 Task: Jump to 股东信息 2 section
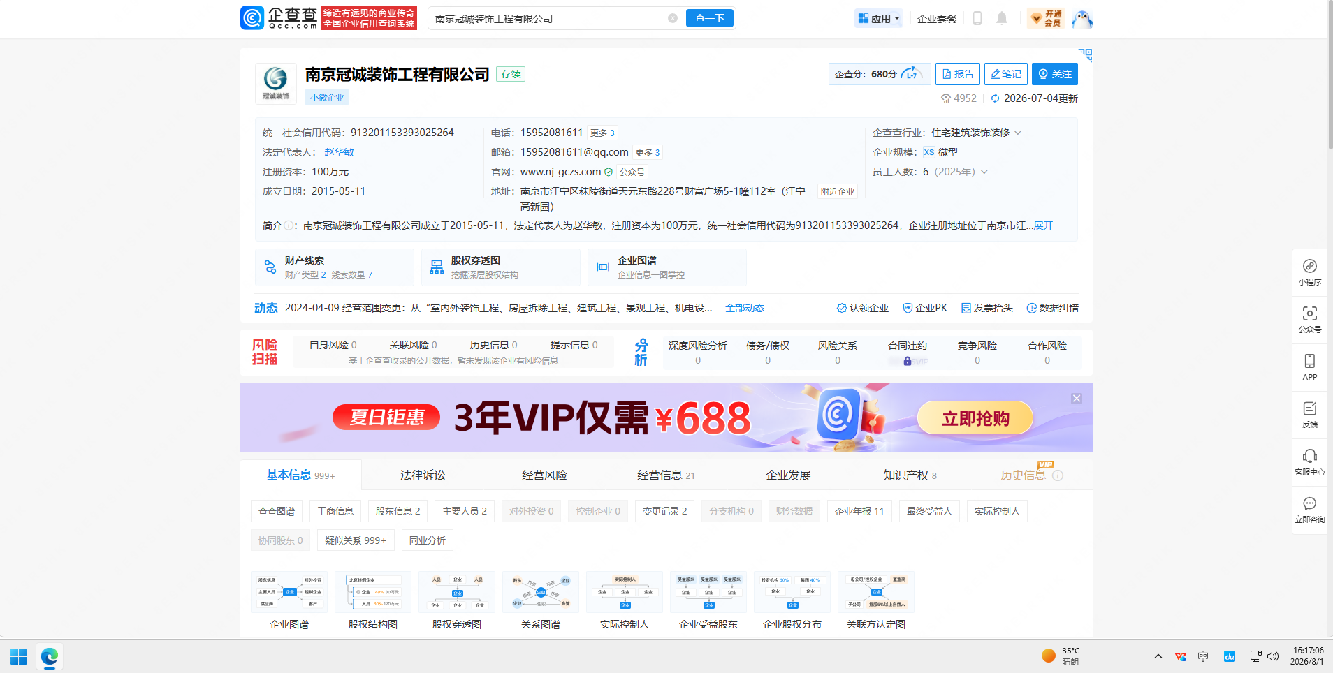pyautogui.click(x=398, y=511)
